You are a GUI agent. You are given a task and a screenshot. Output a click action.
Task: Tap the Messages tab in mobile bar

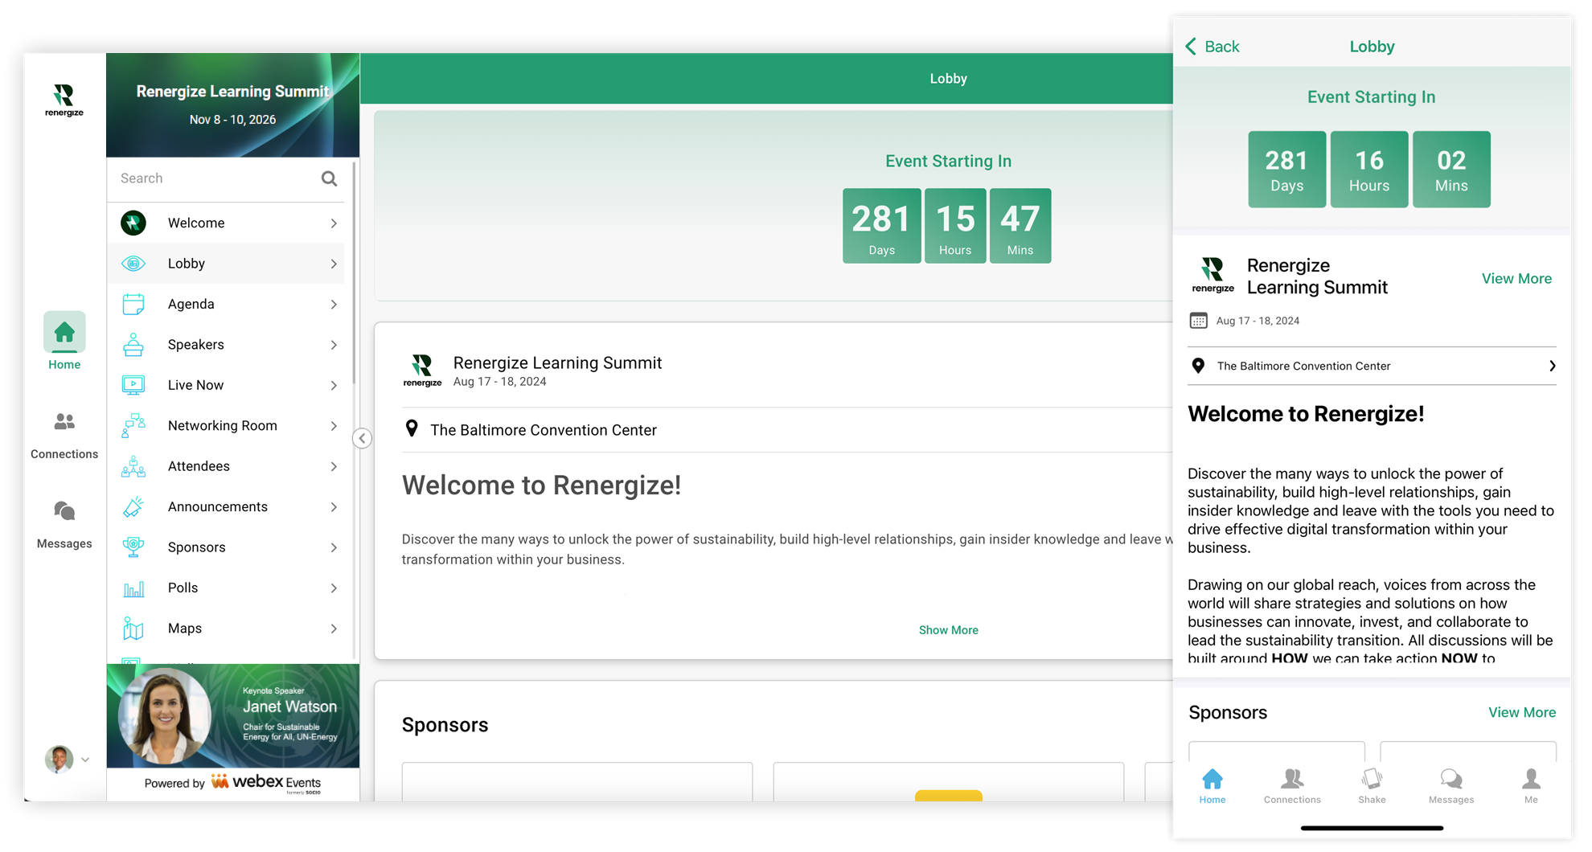pos(1451,786)
